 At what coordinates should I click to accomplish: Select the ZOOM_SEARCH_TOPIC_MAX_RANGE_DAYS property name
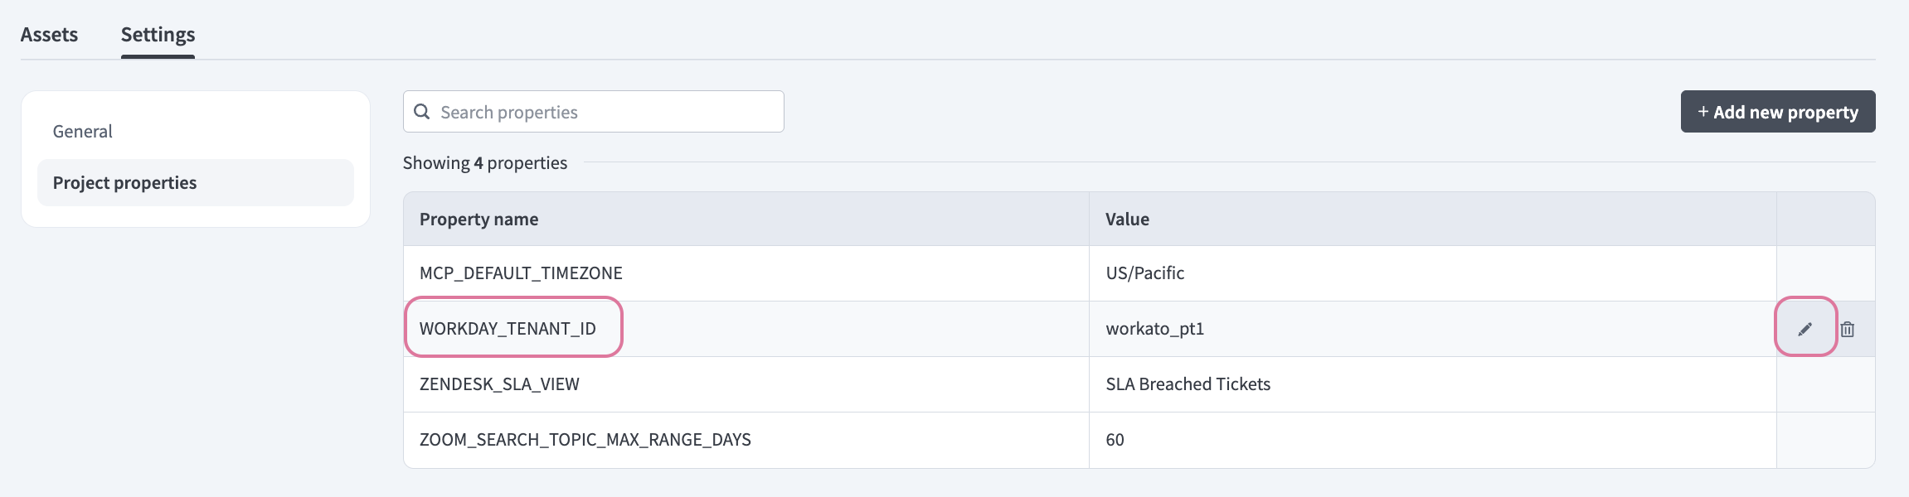pyautogui.click(x=585, y=440)
